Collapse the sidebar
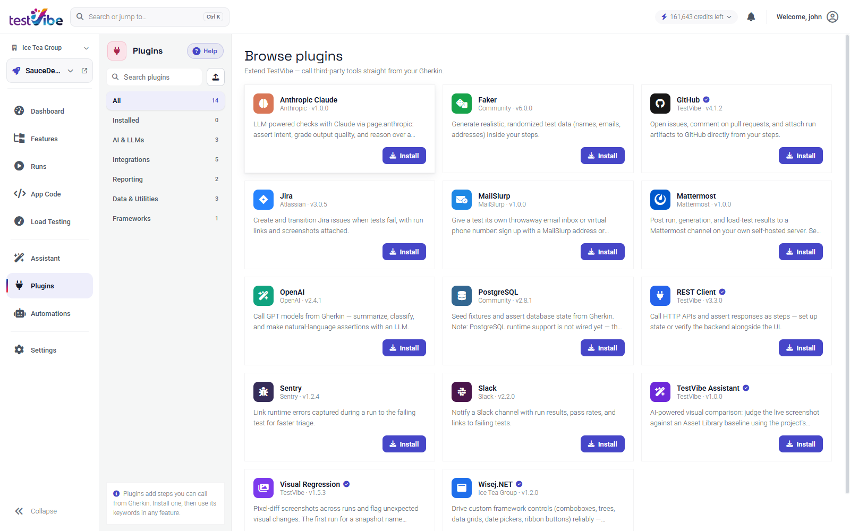This screenshot has height=531, width=850. 36,511
